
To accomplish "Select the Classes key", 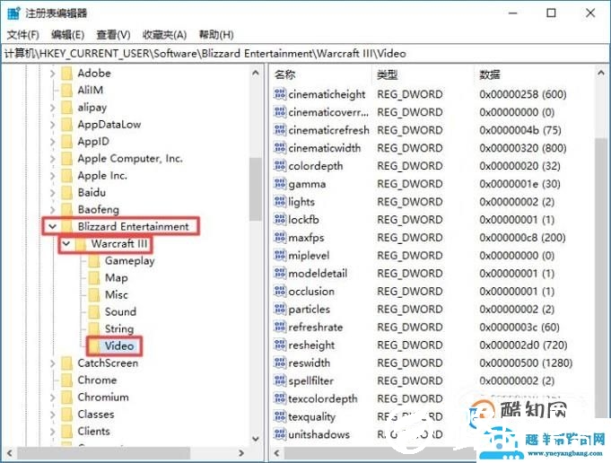I will [96, 415].
